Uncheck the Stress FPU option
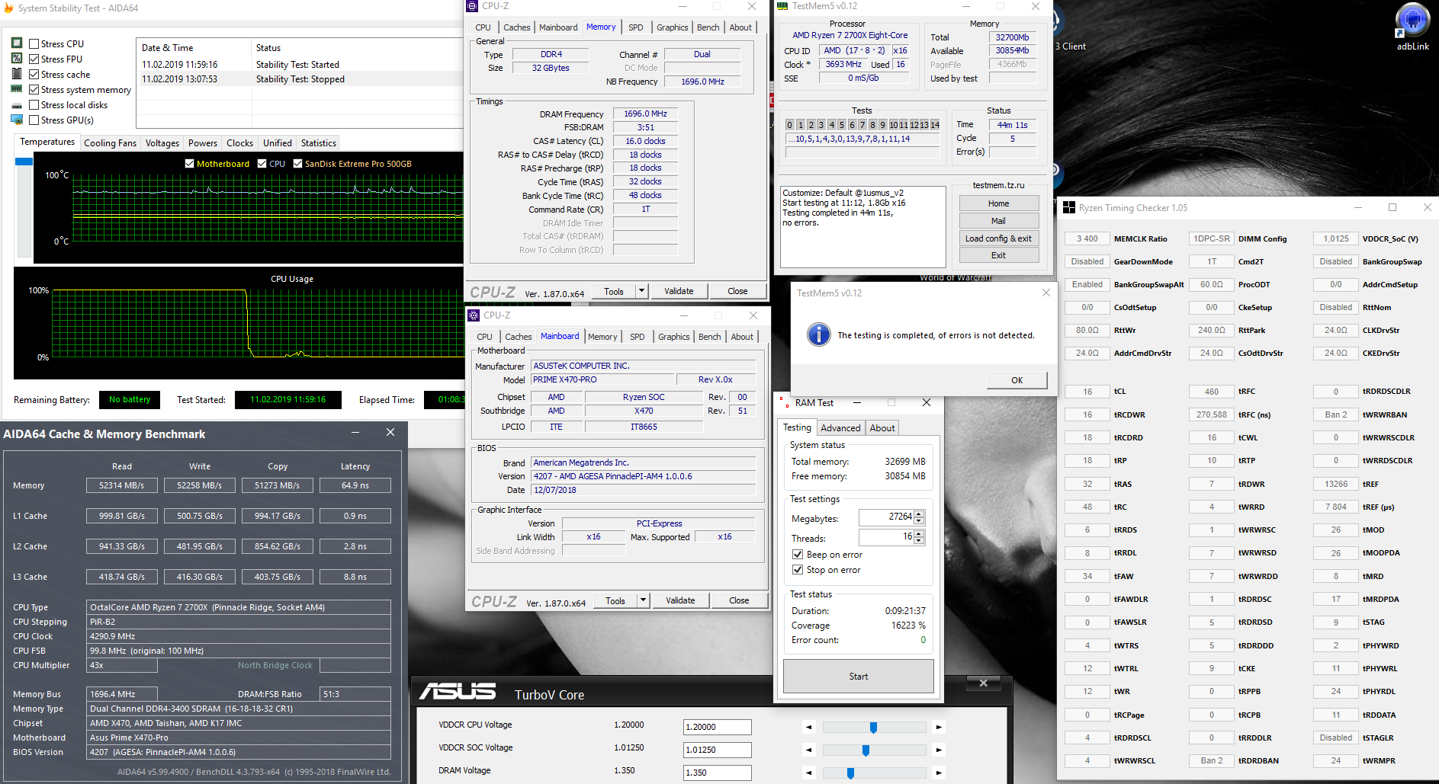1439x784 pixels. pyautogui.click(x=34, y=59)
